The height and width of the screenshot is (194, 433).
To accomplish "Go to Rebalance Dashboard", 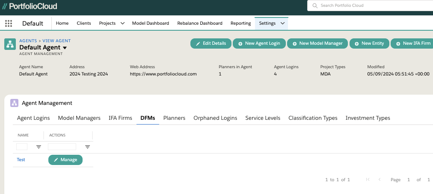I will pyautogui.click(x=200, y=23).
